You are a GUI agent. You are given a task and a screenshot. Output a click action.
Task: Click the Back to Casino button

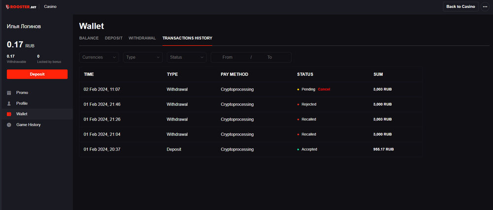[x=460, y=6]
